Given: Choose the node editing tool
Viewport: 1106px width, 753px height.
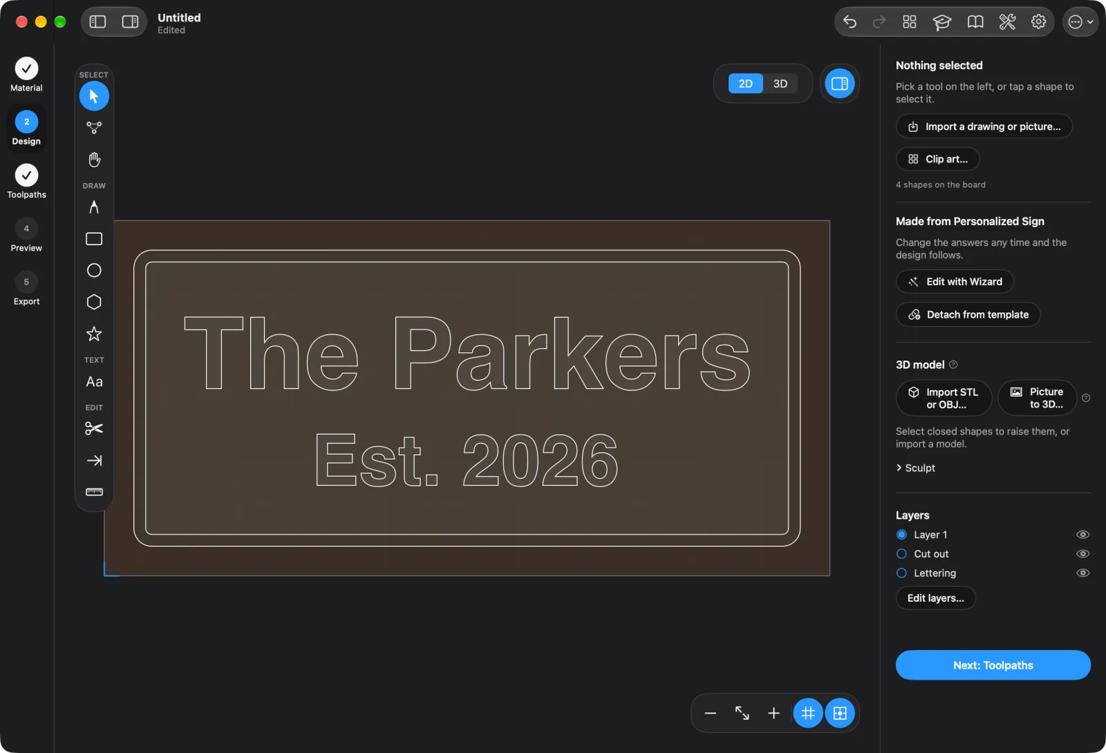Looking at the screenshot, I should click(x=94, y=128).
